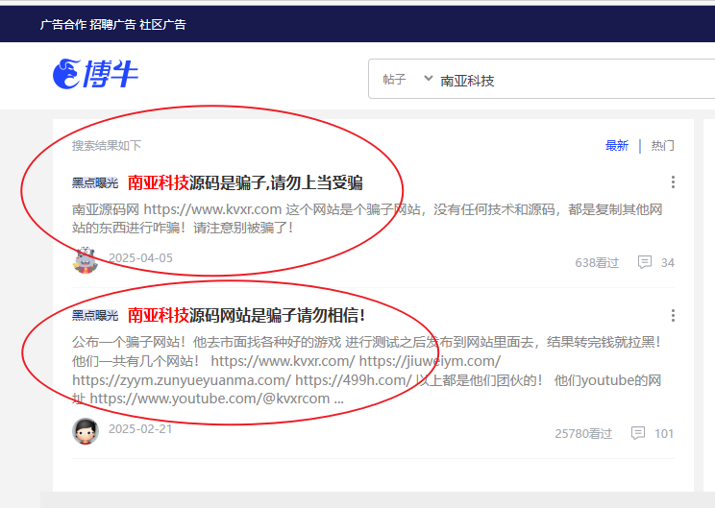Click the excerpt starting 南亚源码网 https://www.kvxr.com
Viewport: 715px width, 508px height.
367,218
